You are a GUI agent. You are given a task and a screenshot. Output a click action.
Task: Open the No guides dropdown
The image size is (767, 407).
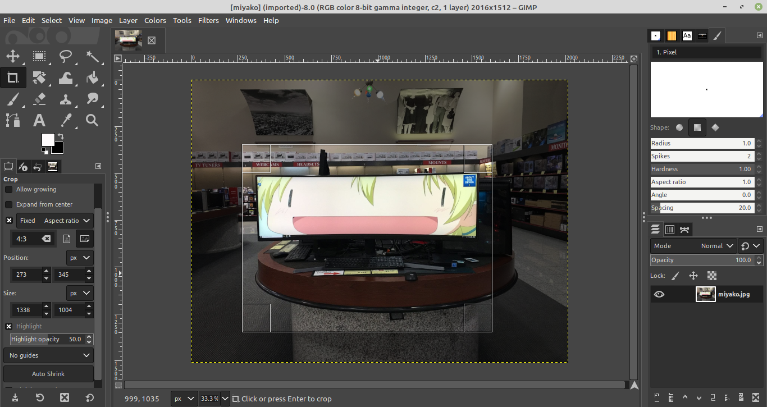click(x=48, y=355)
